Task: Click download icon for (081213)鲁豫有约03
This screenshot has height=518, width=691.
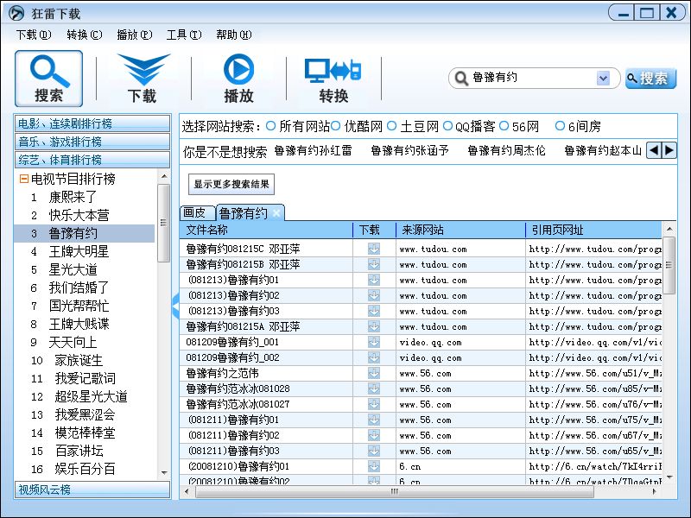Action: tap(374, 311)
